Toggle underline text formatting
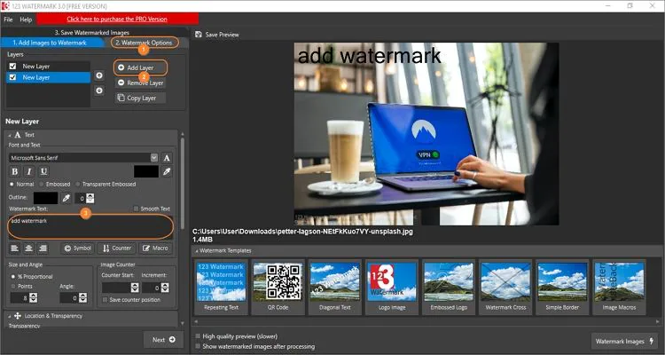The height and width of the screenshot is (355, 665). tap(43, 171)
